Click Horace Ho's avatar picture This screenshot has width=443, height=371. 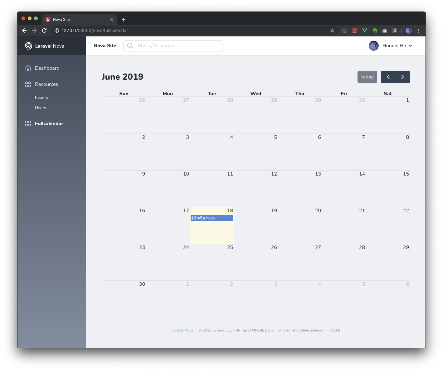[374, 46]
